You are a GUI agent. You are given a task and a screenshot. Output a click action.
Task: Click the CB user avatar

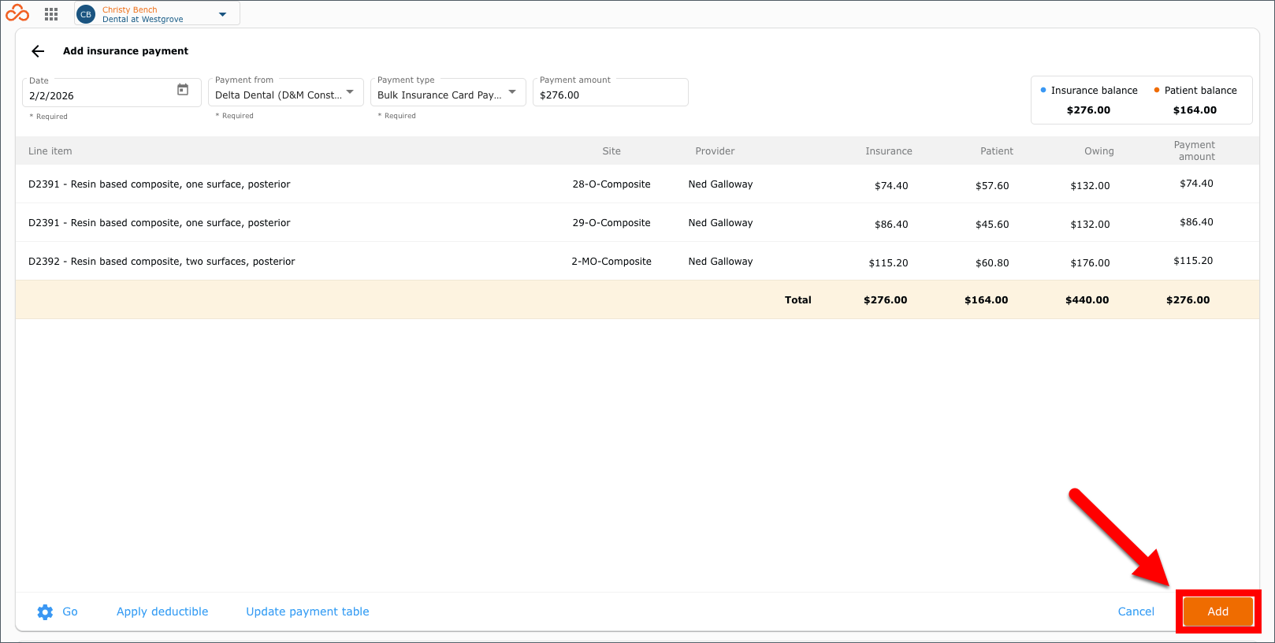[x=86, y=14]
